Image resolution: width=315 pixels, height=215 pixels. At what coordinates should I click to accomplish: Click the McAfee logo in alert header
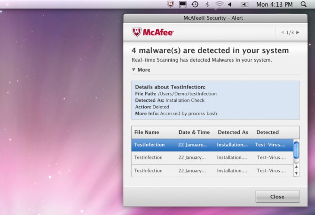[153, 32]
